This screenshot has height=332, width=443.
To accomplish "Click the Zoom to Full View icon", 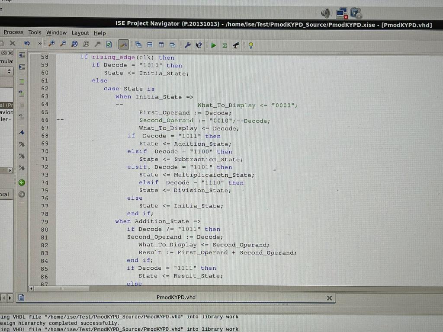I will click(x=74, y=45).
